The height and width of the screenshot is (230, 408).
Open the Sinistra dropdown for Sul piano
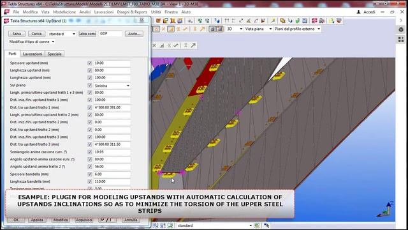(112, 86)
